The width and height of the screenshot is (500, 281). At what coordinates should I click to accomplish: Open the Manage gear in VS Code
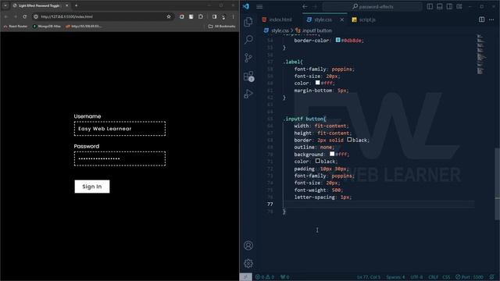click(x=248, y=263)
